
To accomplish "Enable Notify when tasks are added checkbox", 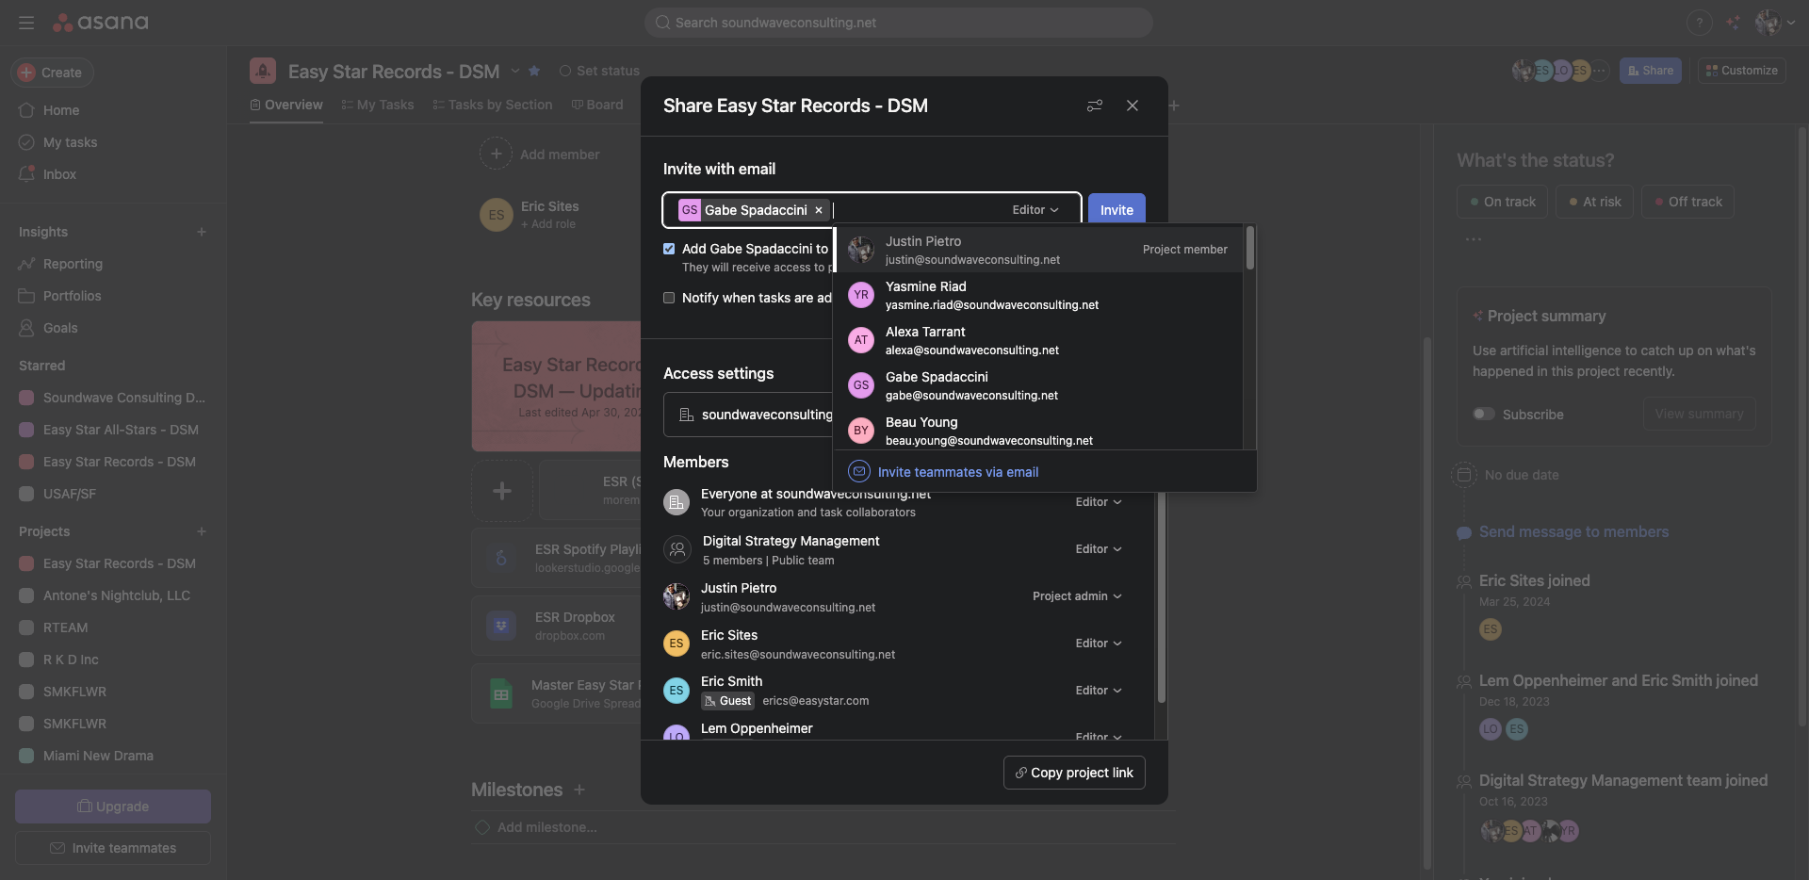I will coord(669,298).
